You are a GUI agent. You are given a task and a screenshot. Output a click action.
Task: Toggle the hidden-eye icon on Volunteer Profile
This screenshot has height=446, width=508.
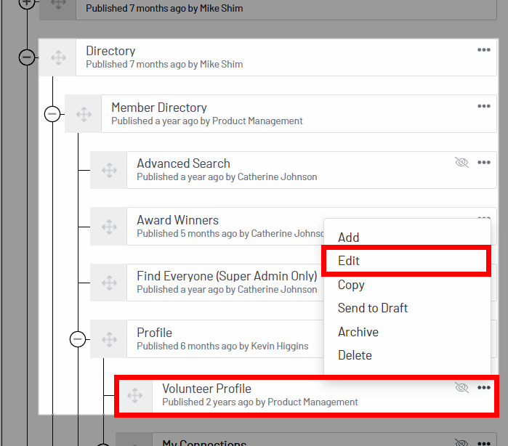tap(461, 387)
